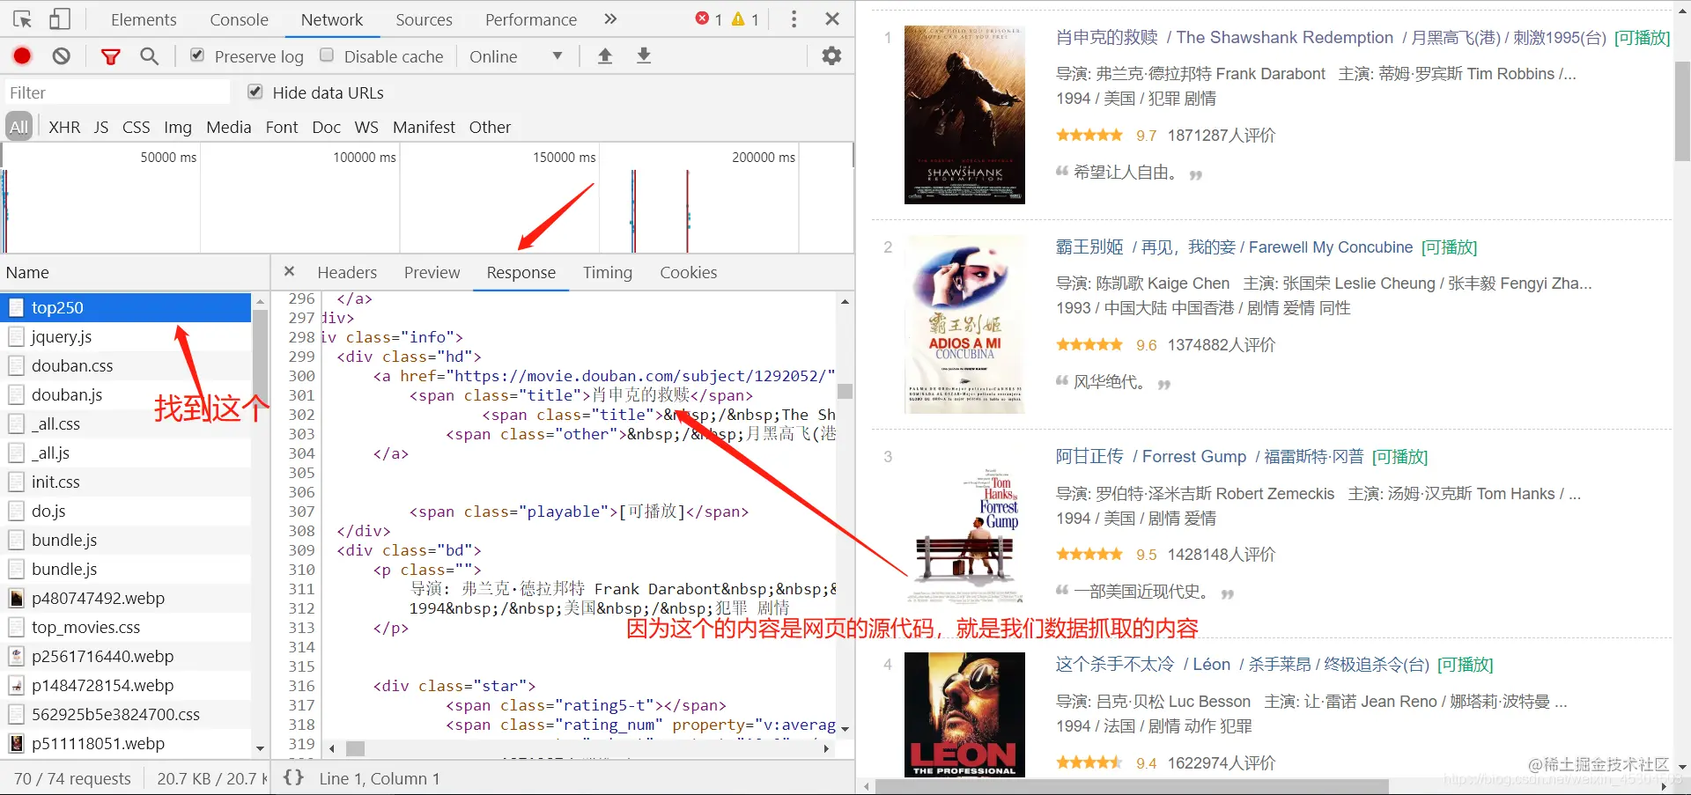Click the Shawshank Redemption poster thumbnail
Viewport: 1691px width, 795px height.
pyautogui.click(x=964, y=114)
